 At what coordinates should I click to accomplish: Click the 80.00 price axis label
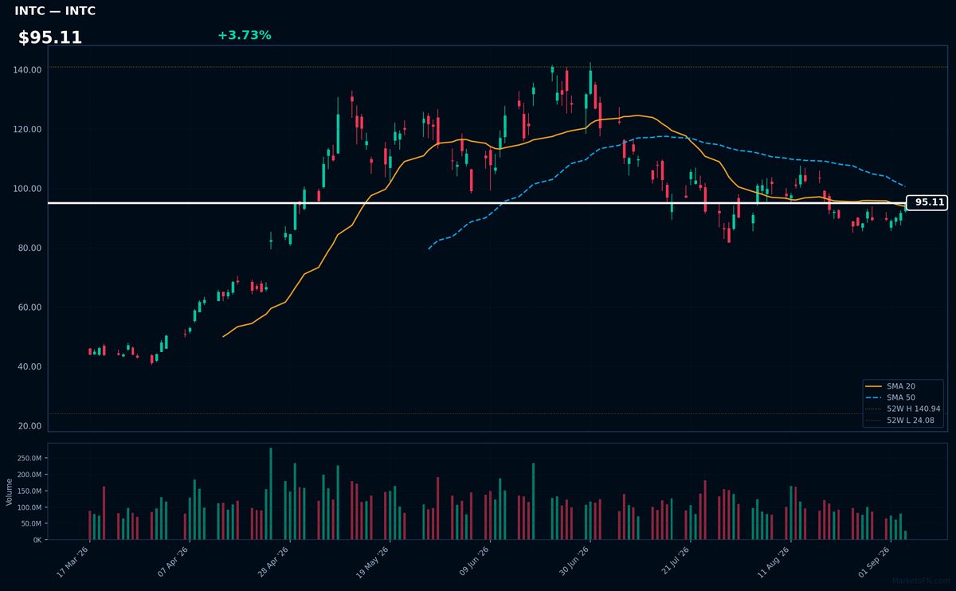coord(30,249)
